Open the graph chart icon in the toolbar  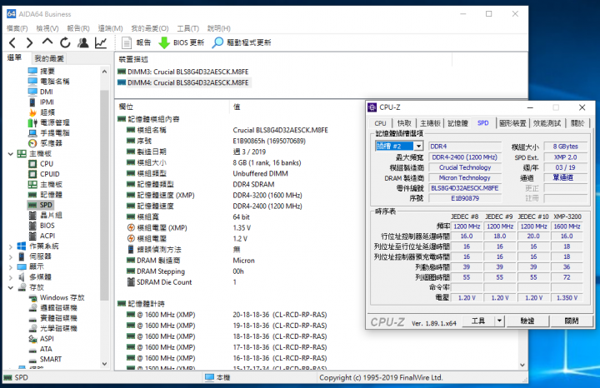101,42
